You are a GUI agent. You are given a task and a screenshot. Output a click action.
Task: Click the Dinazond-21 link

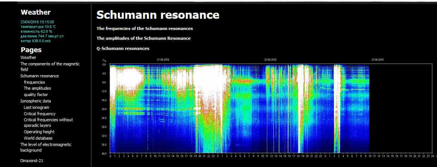tap(32, 161)
